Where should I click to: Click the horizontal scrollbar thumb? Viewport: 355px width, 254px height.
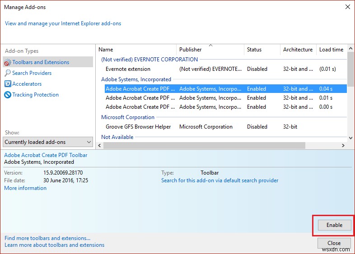pos(204,145)
